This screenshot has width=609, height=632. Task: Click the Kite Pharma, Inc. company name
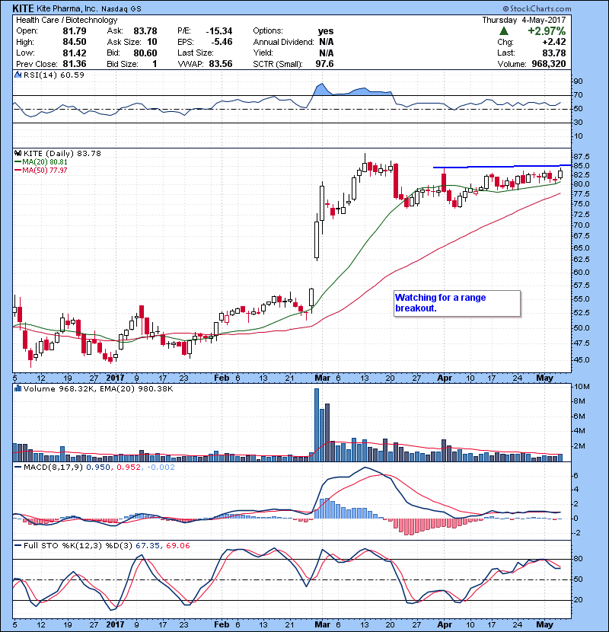tap(66, 8)
